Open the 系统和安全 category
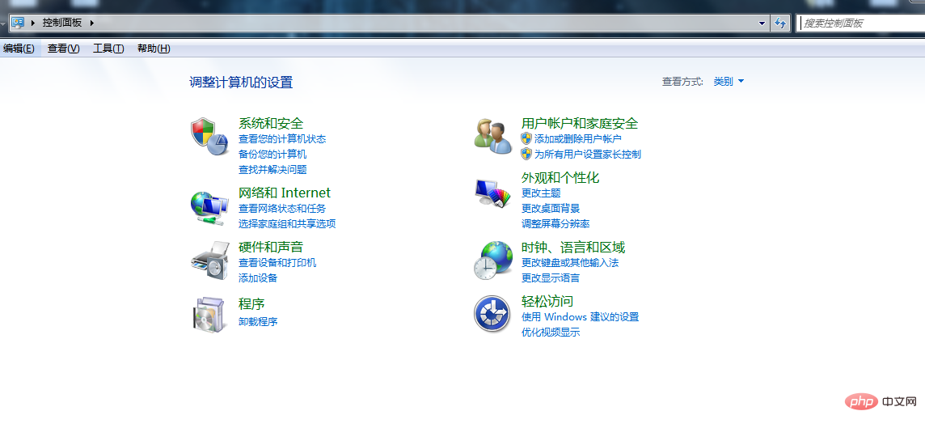Image resolution: width=925 pixels, height=428 pixels. [271, 123]
